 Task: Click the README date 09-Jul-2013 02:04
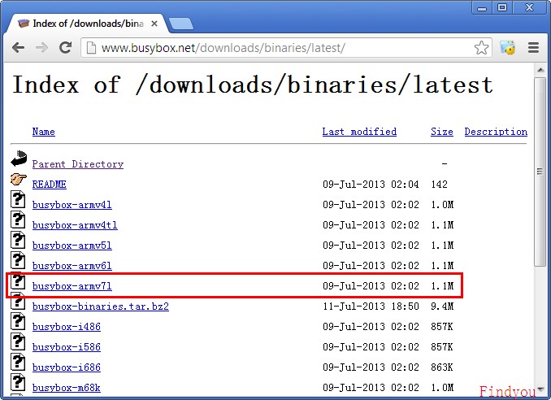(371, 185)
